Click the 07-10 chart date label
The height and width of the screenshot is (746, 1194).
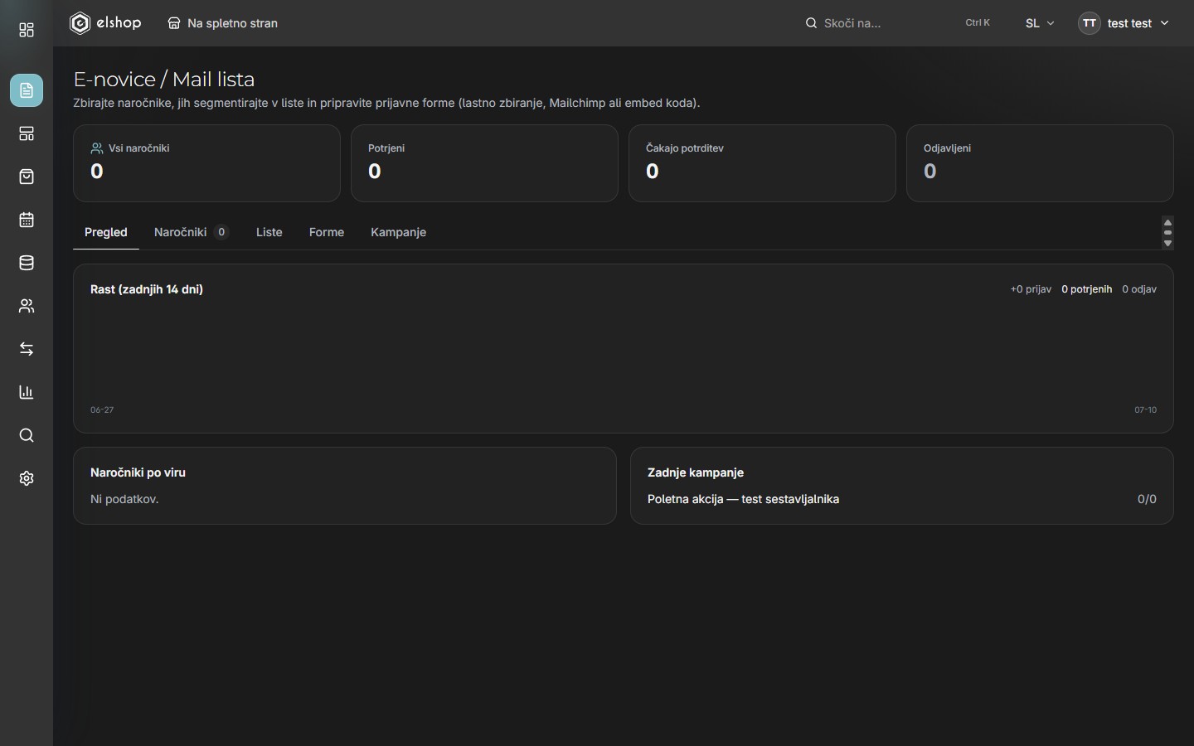pyautogui.click(x=1146, y=410)
